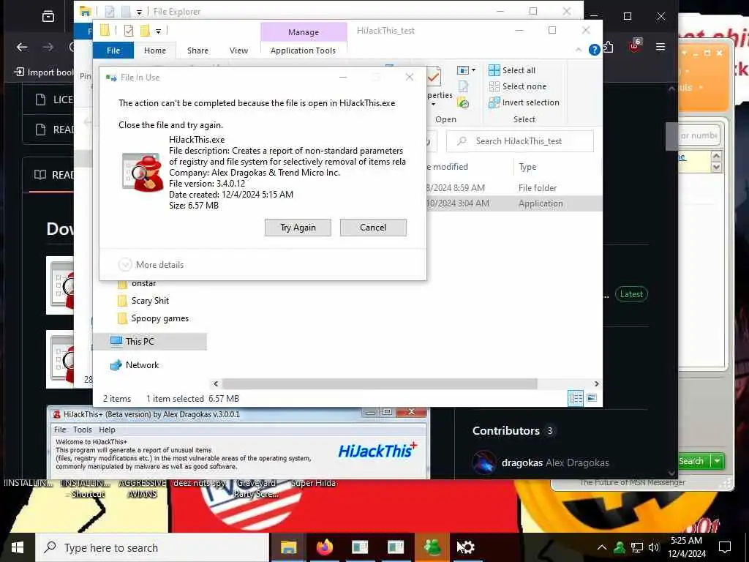Open Firefox from the taskbar
749x562 pixels.
point(324,547)
